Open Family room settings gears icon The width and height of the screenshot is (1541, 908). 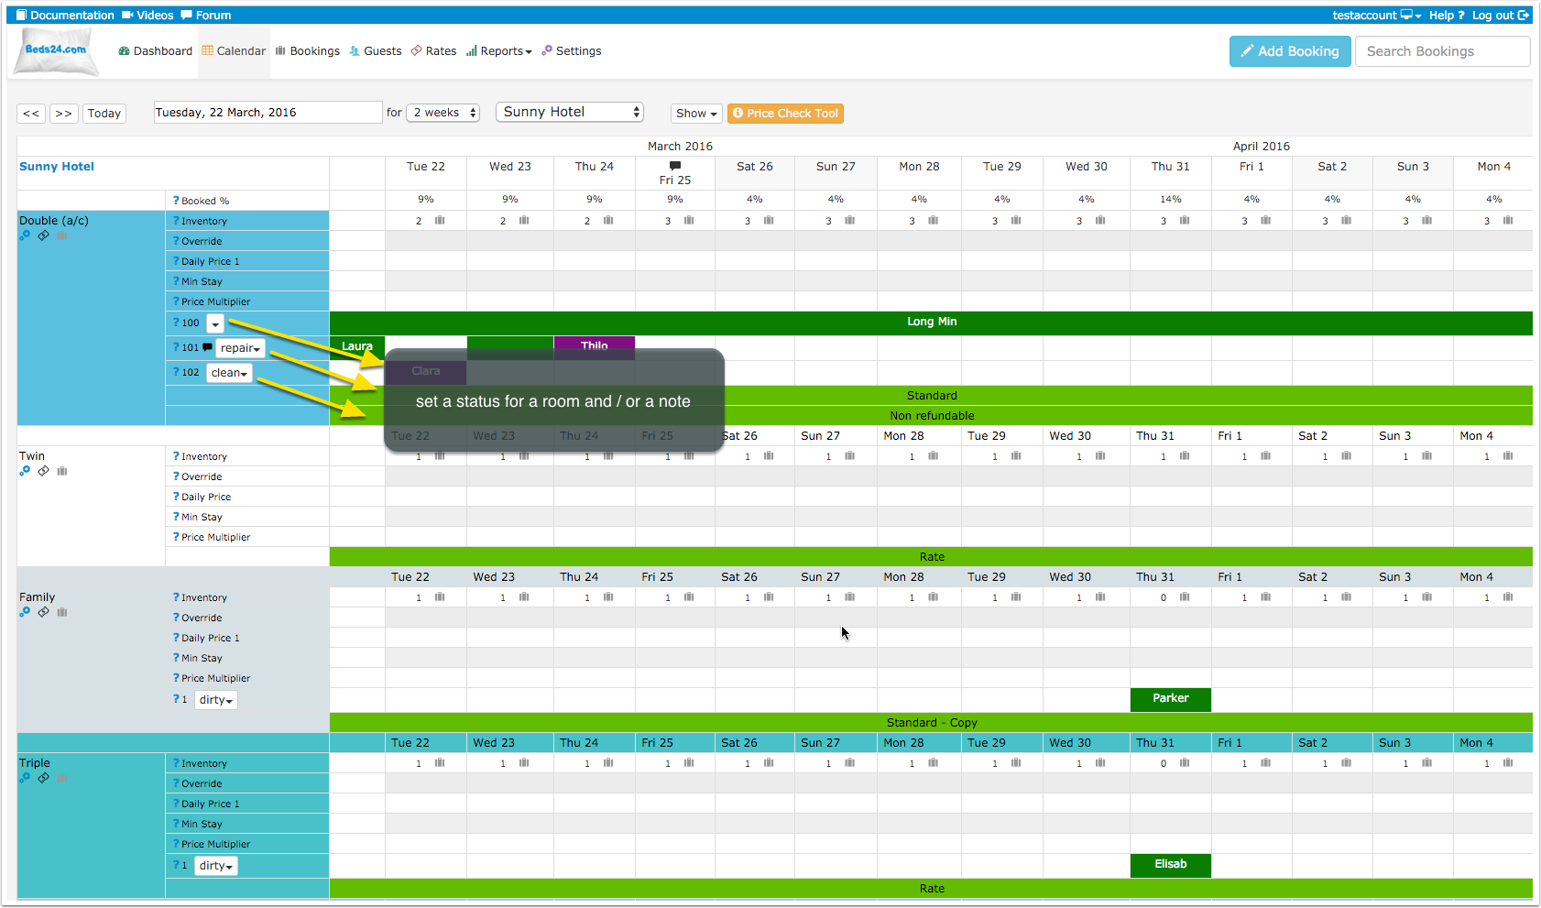coord(25,612)
